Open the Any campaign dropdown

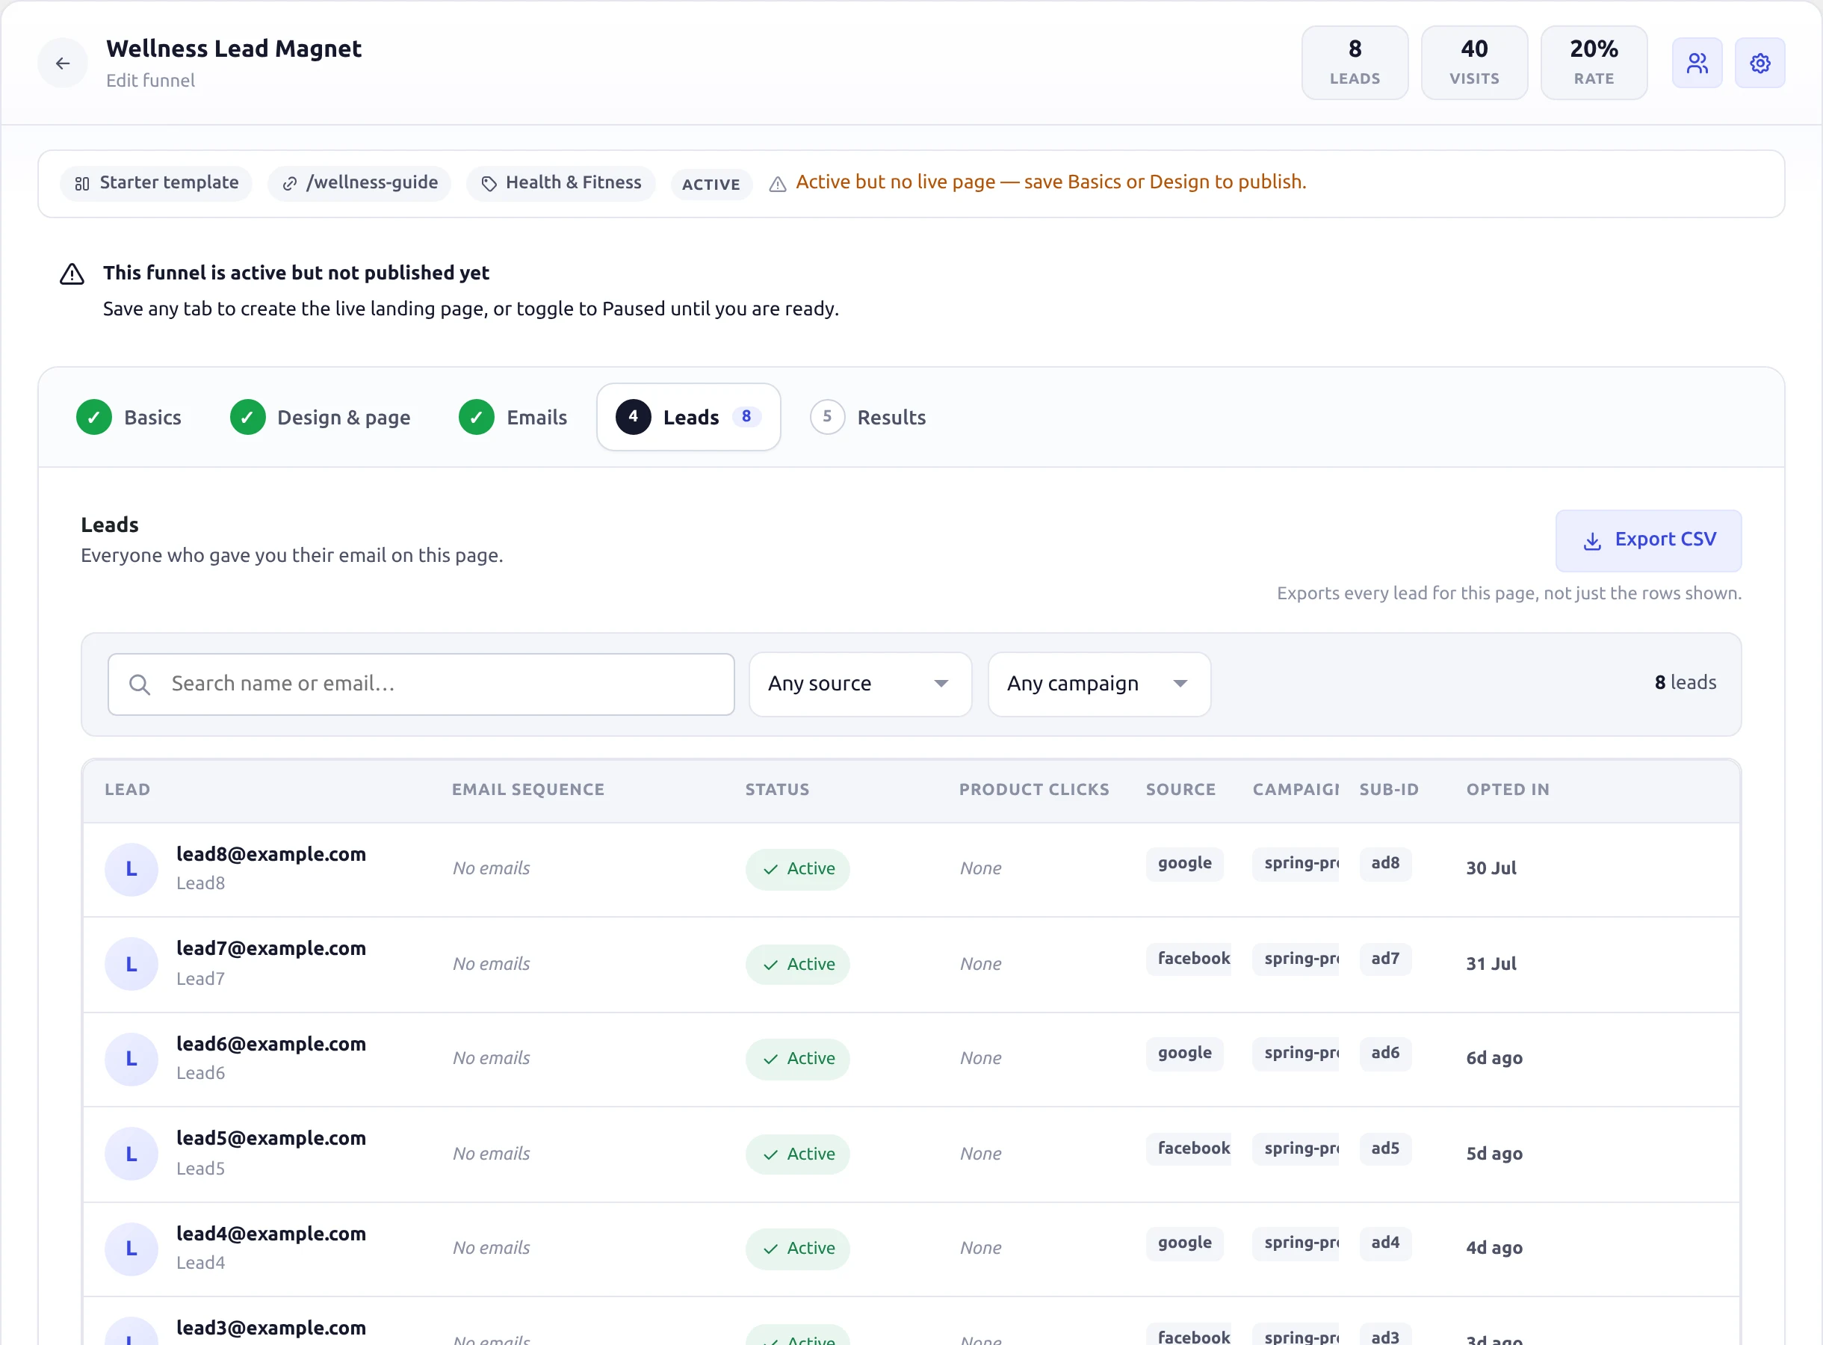[1100, 684]
